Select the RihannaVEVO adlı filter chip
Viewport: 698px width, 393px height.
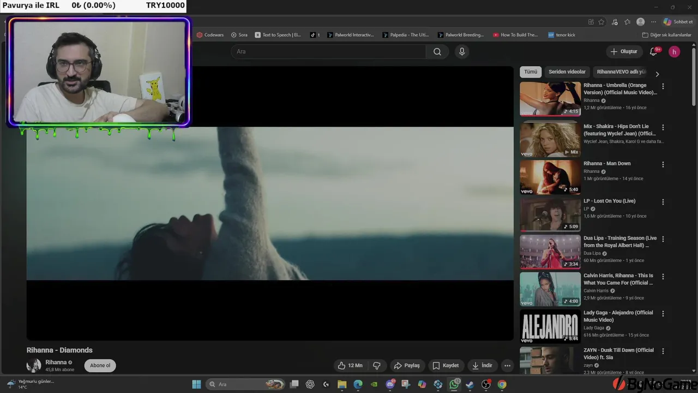pos(621,72)
